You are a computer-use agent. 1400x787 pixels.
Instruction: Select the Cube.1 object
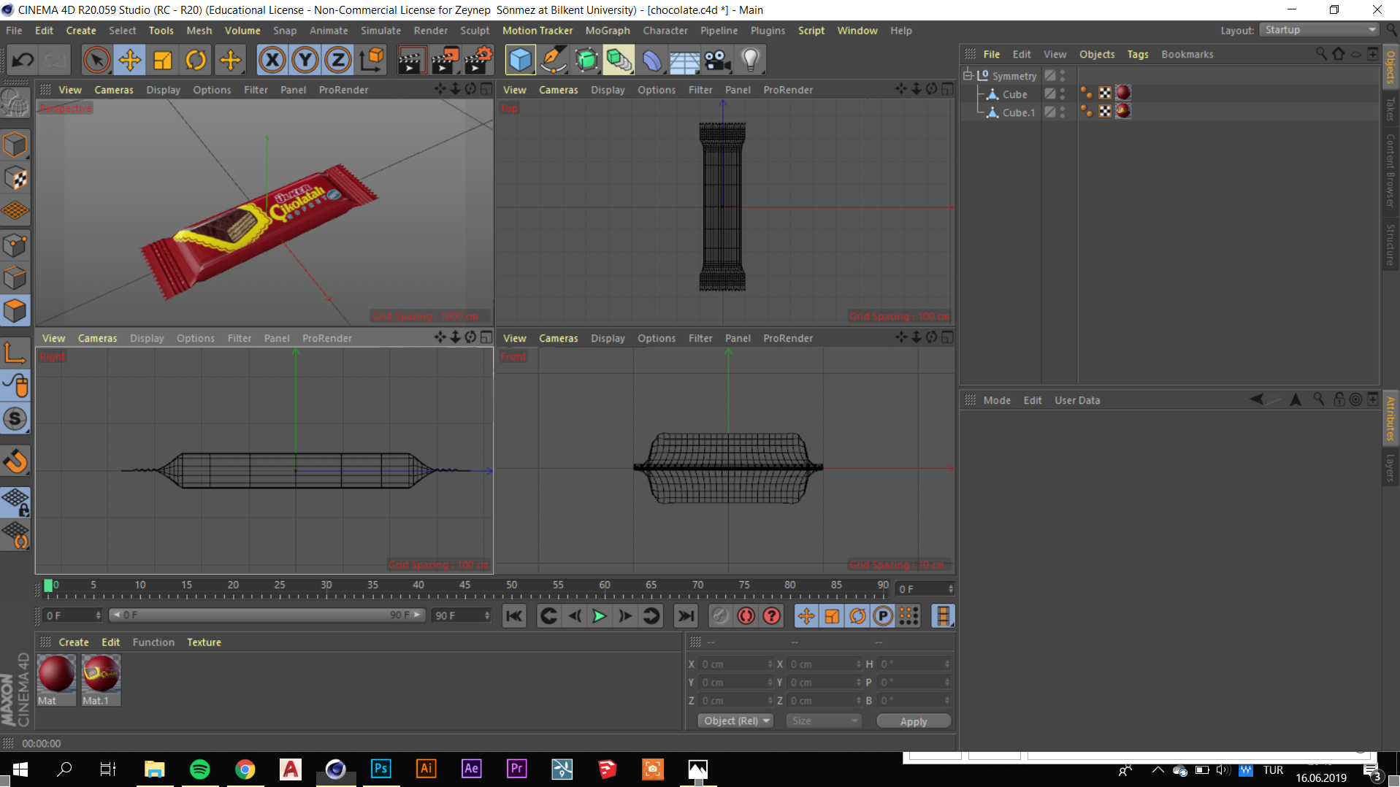point(1018,112)
